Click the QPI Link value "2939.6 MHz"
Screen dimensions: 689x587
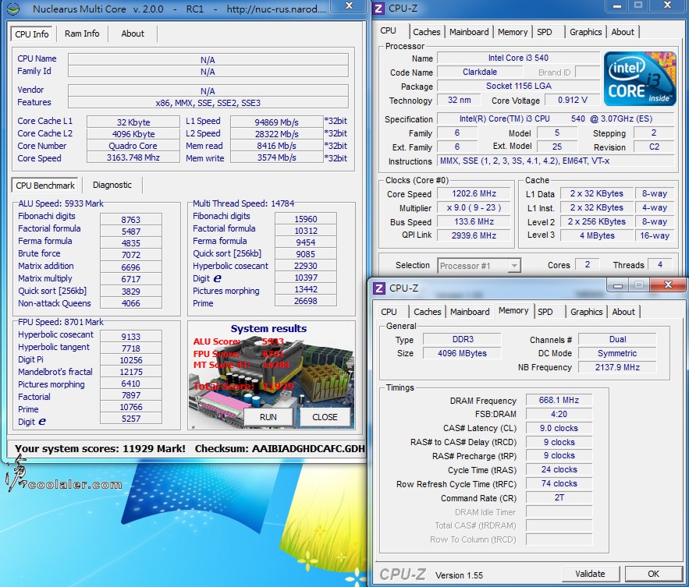[474, 235]
